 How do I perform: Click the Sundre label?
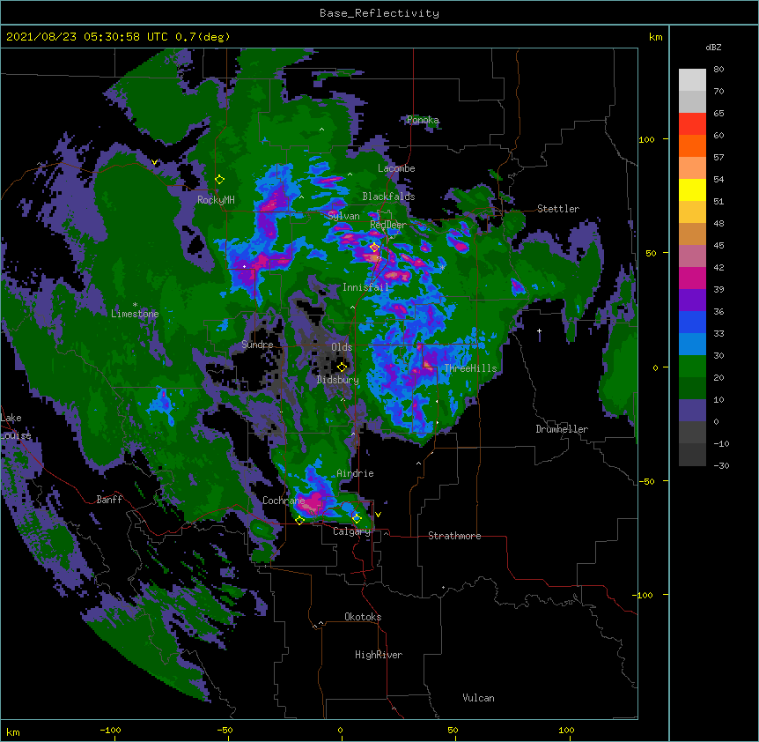coord(257,345)
